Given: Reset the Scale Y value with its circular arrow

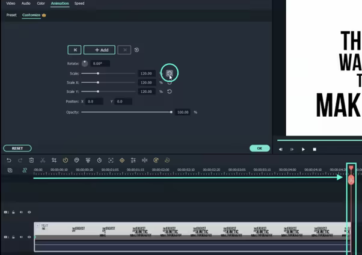Looking at the screenshot, I should pyautogui.click(x=170, y=91).
